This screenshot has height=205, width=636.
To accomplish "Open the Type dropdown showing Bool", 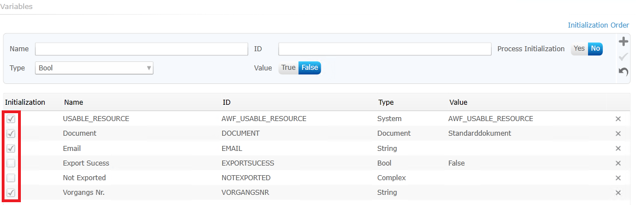I will tap(94, 68).
